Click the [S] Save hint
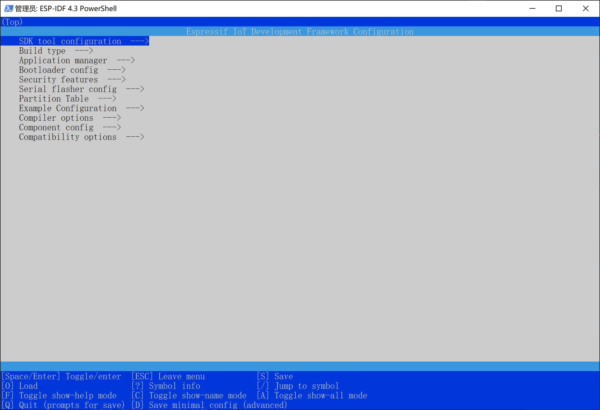Image resolution: width=600 pixels, height=410 pixels. pos(275,376)
